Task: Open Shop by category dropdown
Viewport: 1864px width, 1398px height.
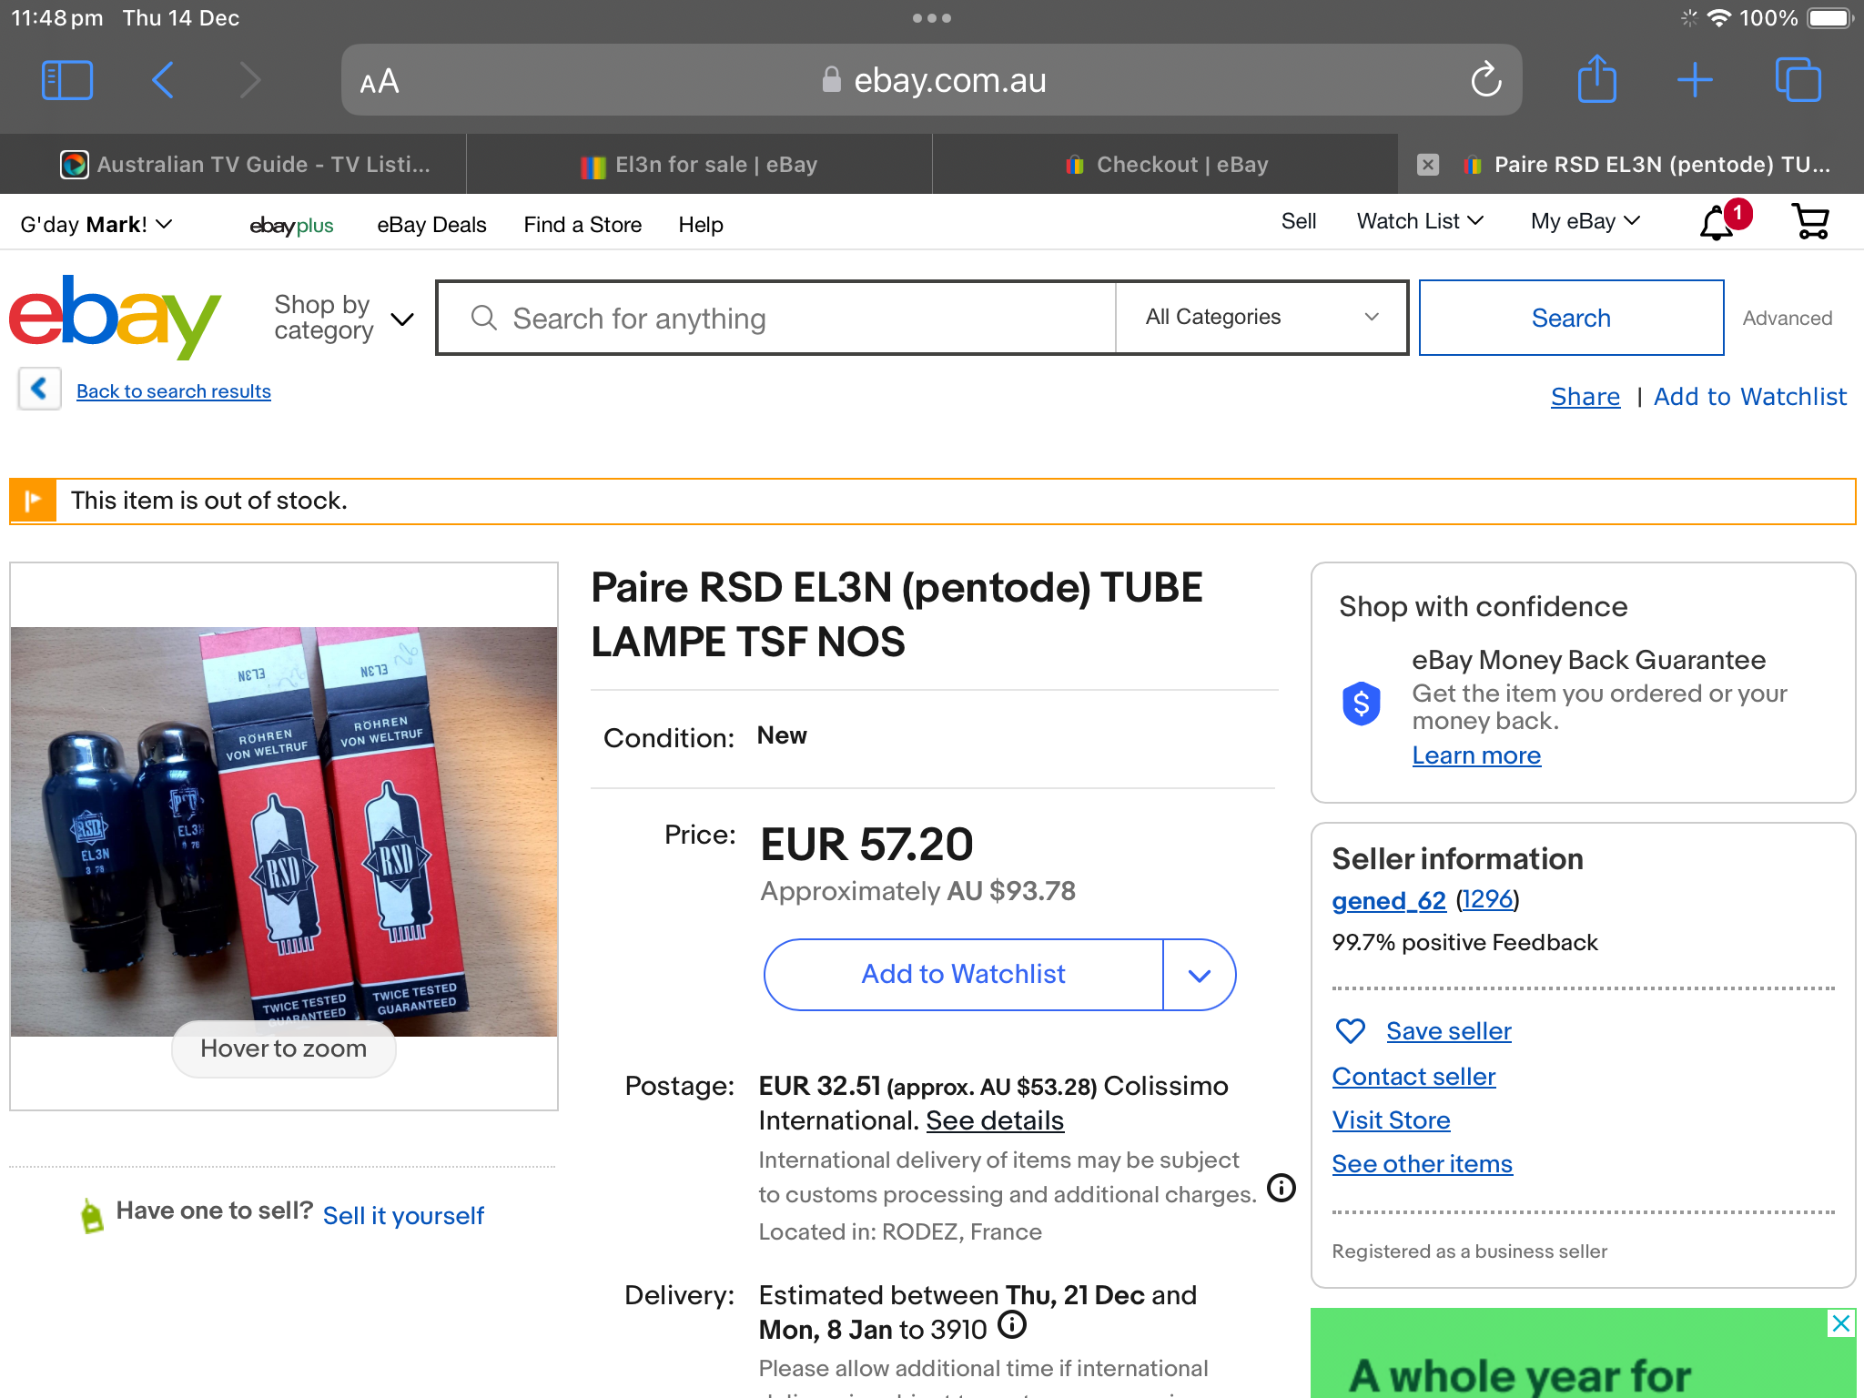Action: pyautogui.click(x=344, y=318)
